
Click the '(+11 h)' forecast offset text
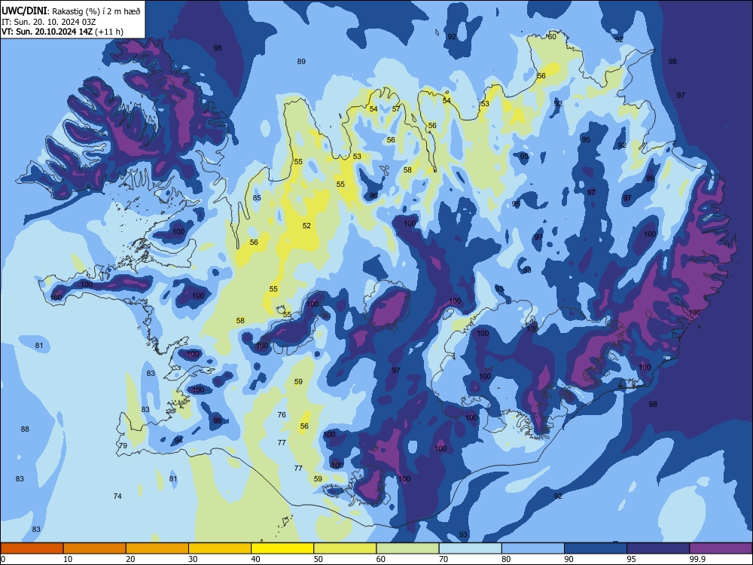click(109, 32)
